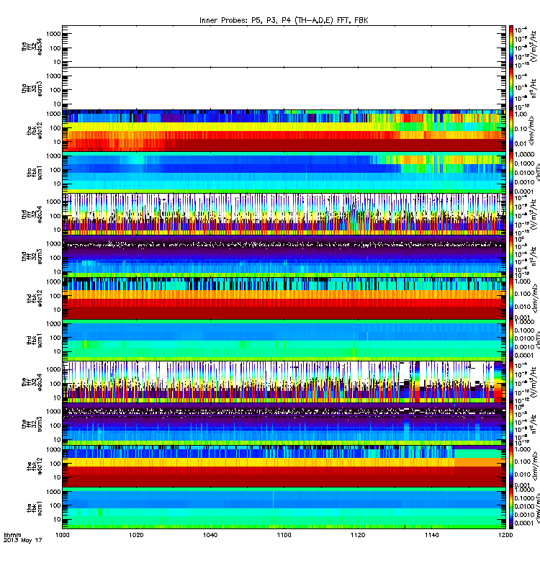Click the tha fbk edc12 spectrogram panel

[x=284, y=130]
